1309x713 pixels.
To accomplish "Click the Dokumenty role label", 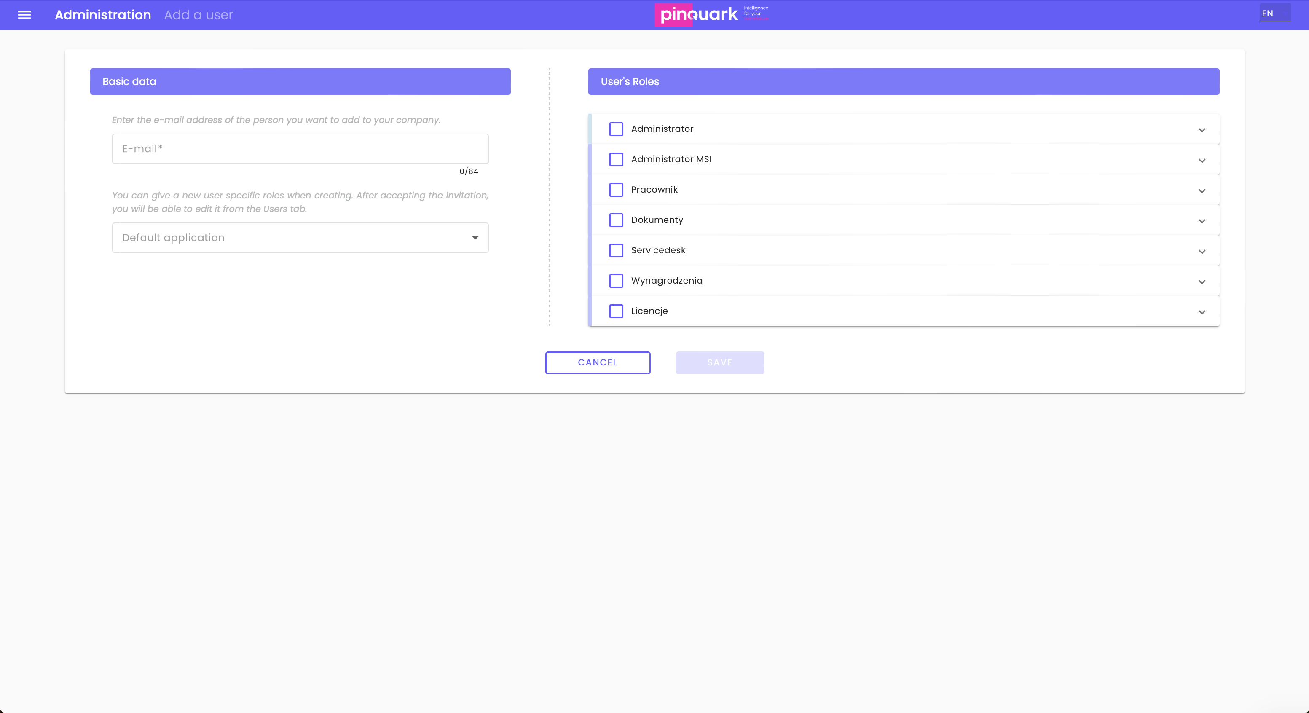I will tap(657, 220).
